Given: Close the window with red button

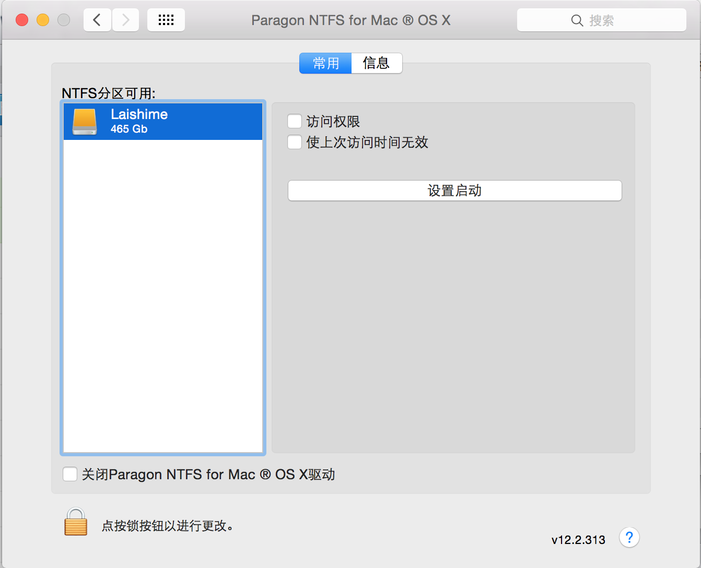Looking at the screenshot, I should pos(22,20).
